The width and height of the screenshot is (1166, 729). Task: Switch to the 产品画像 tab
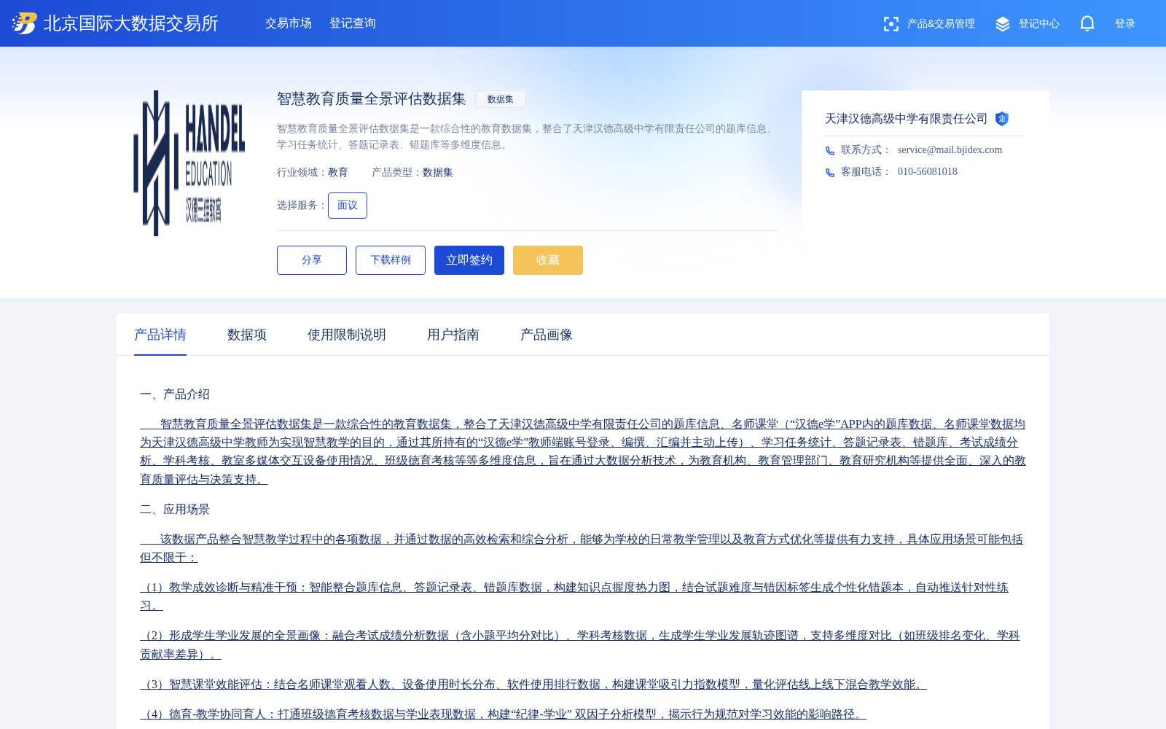pos(547,335)
